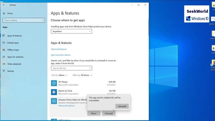Focus the Find a setting search box
This screenshot has height=121, width=215.
coord(24,20)
